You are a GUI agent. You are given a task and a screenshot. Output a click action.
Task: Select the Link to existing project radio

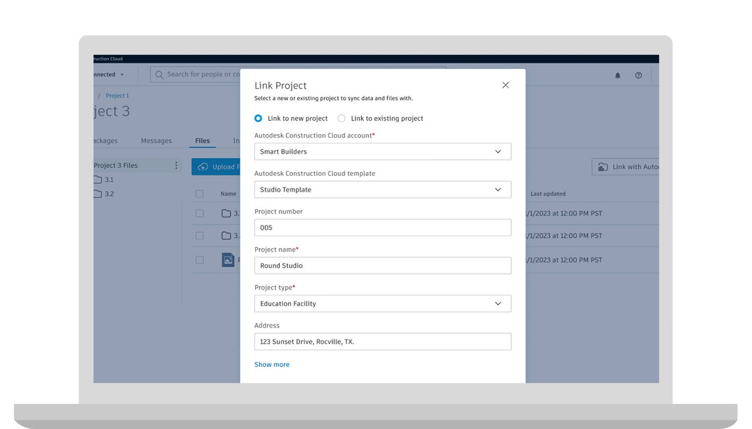[342, 119]
